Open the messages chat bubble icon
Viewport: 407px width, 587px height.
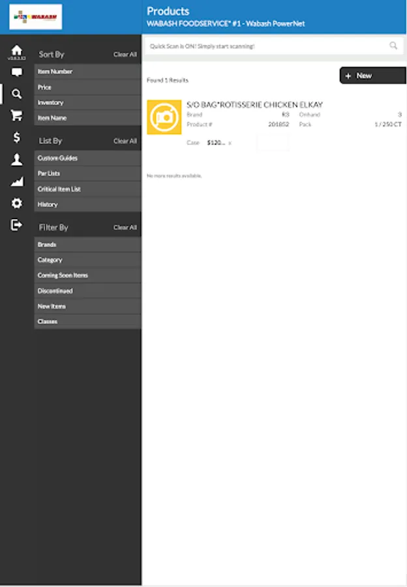point(16,72)
